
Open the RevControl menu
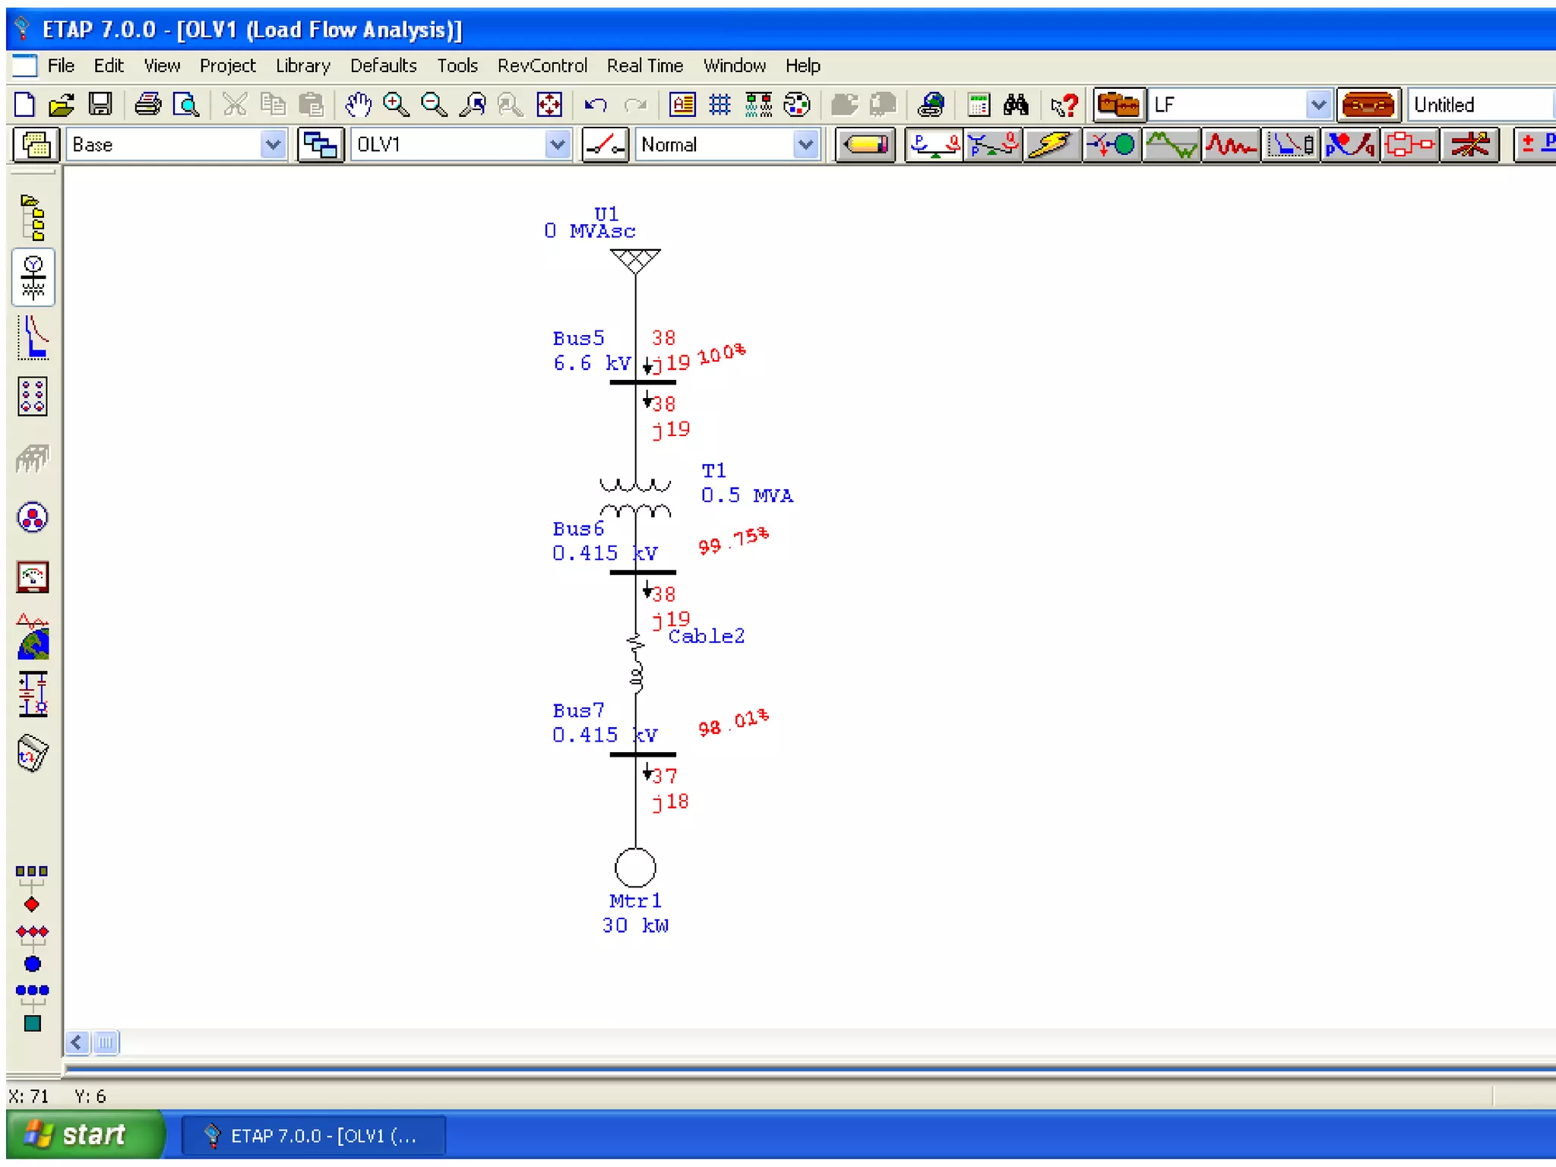542,65
